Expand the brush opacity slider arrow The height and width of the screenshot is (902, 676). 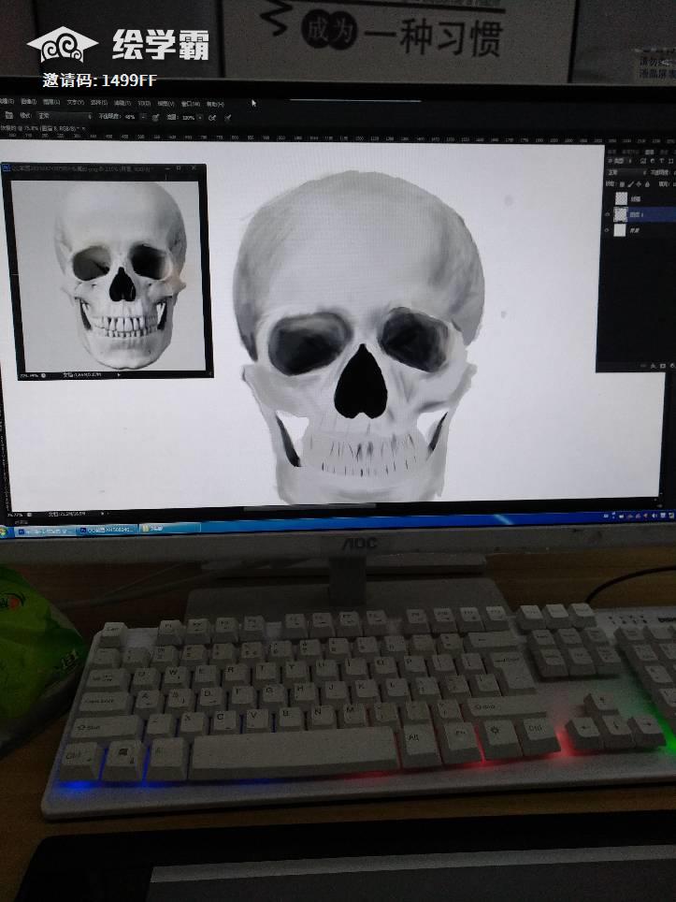click(x=144, y=116)
